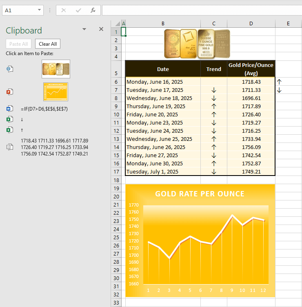The width and height of the screenshot is (302, 307).
Task: Select the gold bars picture in worksheet
Action: click(197, 43)
